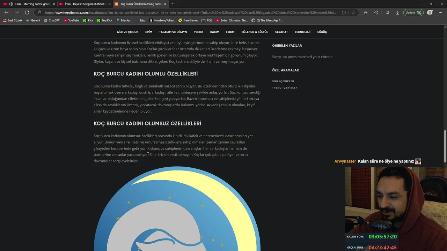The image size is (447, 251).
Task: Open TREND İÇERİKLER link
Action: pos(285,88)
